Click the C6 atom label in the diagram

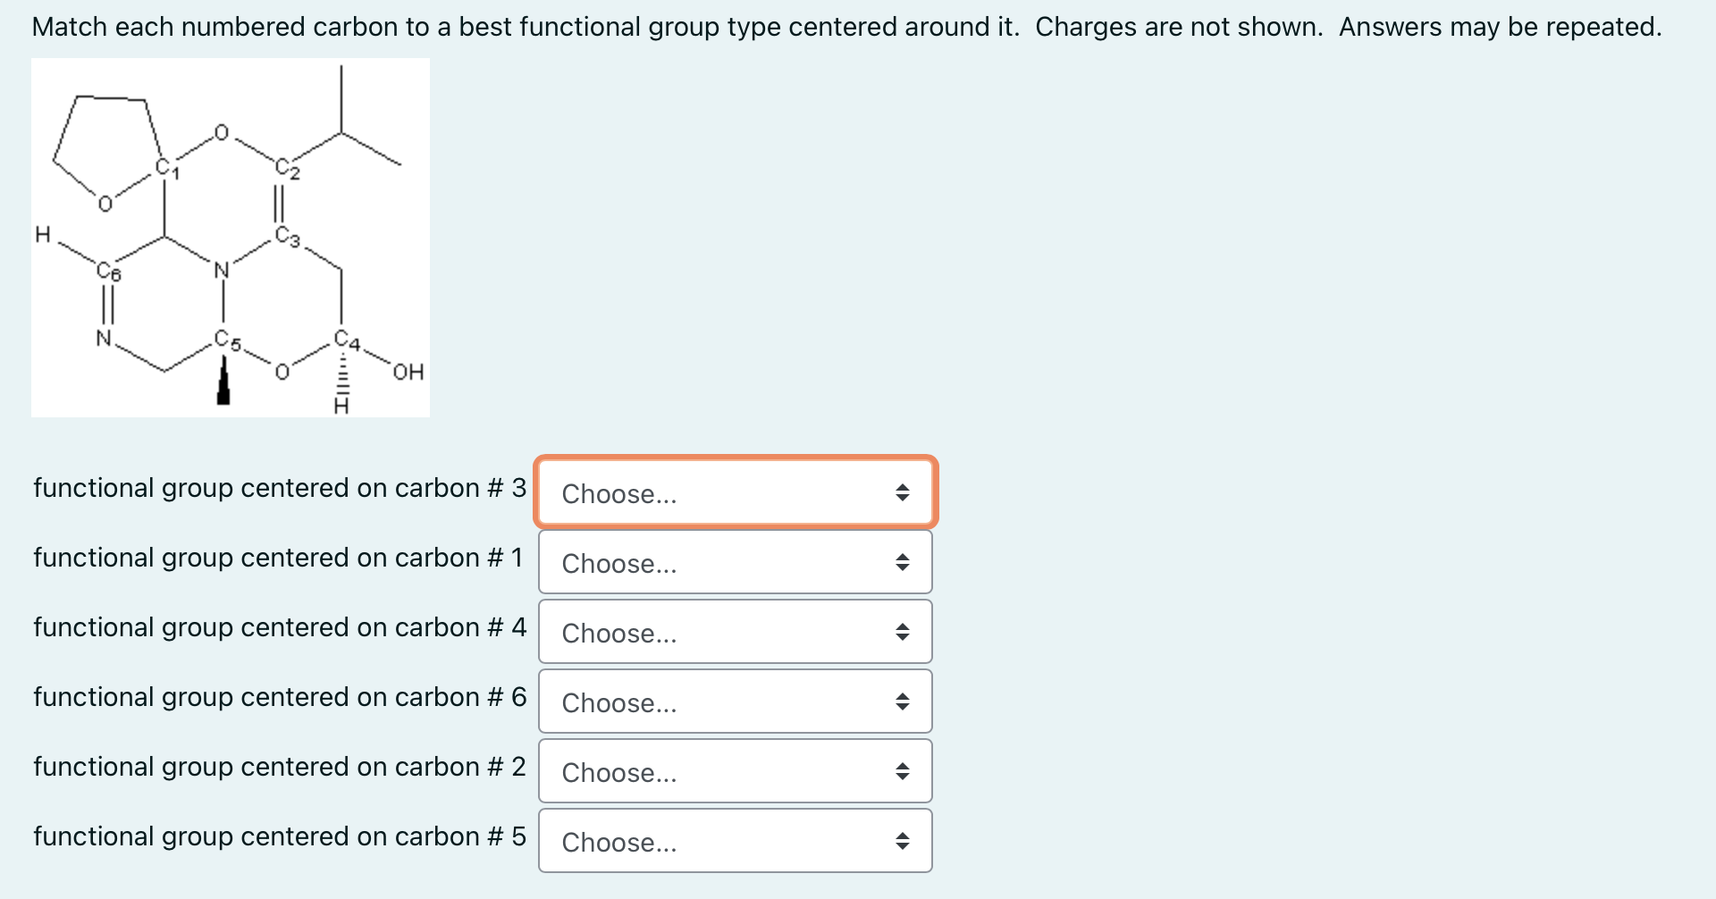tap(108, 271)
